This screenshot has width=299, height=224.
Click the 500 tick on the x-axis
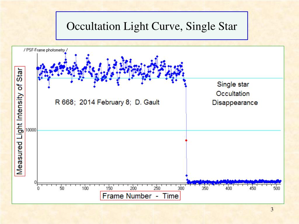277,188
